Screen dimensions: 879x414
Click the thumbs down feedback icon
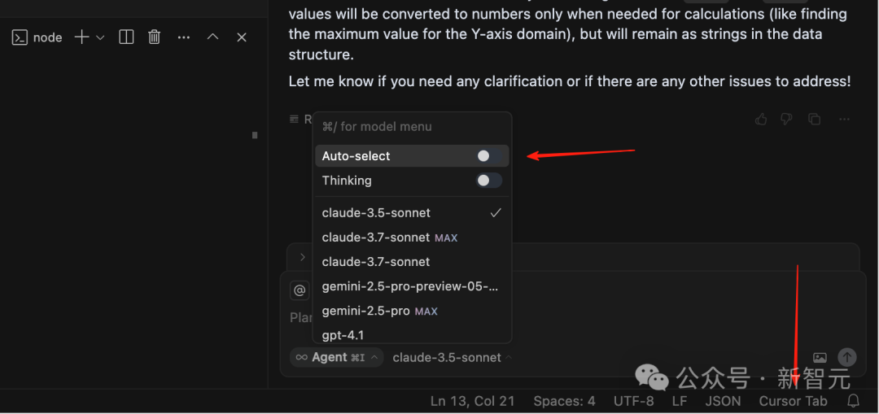786,120
